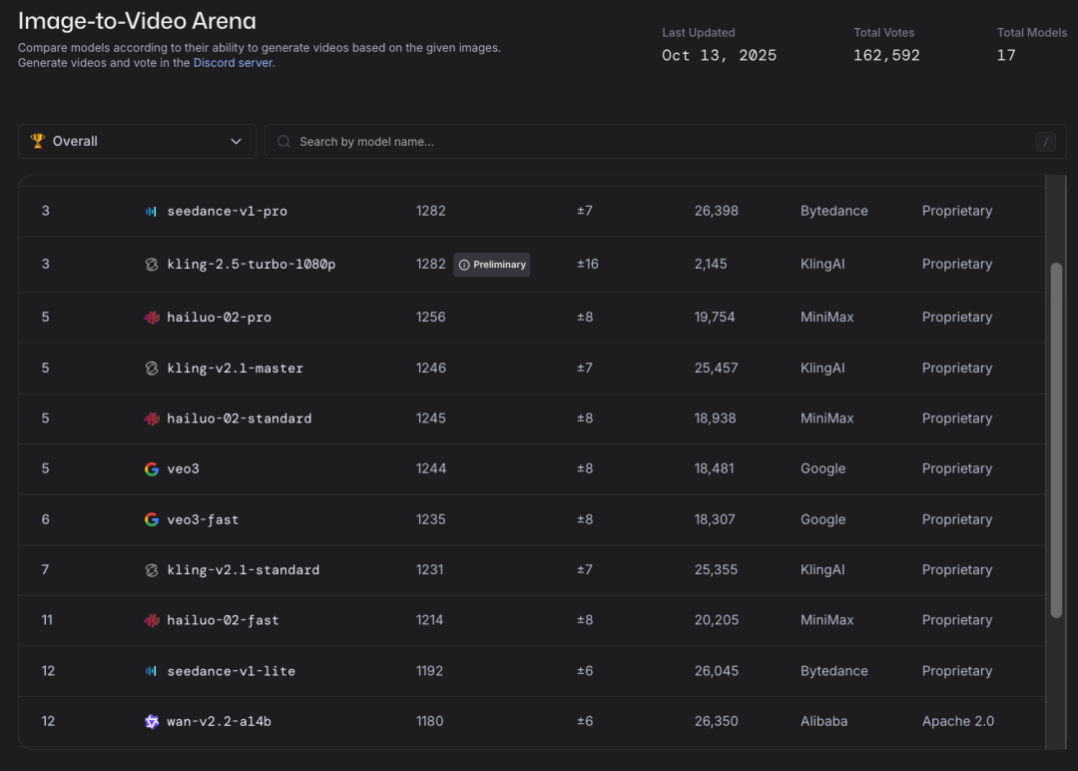Image resolution: width=1078 pixels, height=771 pixels.
Task: Select the kling-v2.1-master model name
Action: (x=235, y=369)
